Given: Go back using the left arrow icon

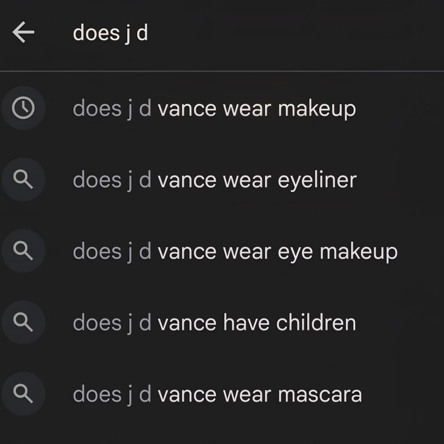Looking at the screenshot, I should (x=23, y=32).
